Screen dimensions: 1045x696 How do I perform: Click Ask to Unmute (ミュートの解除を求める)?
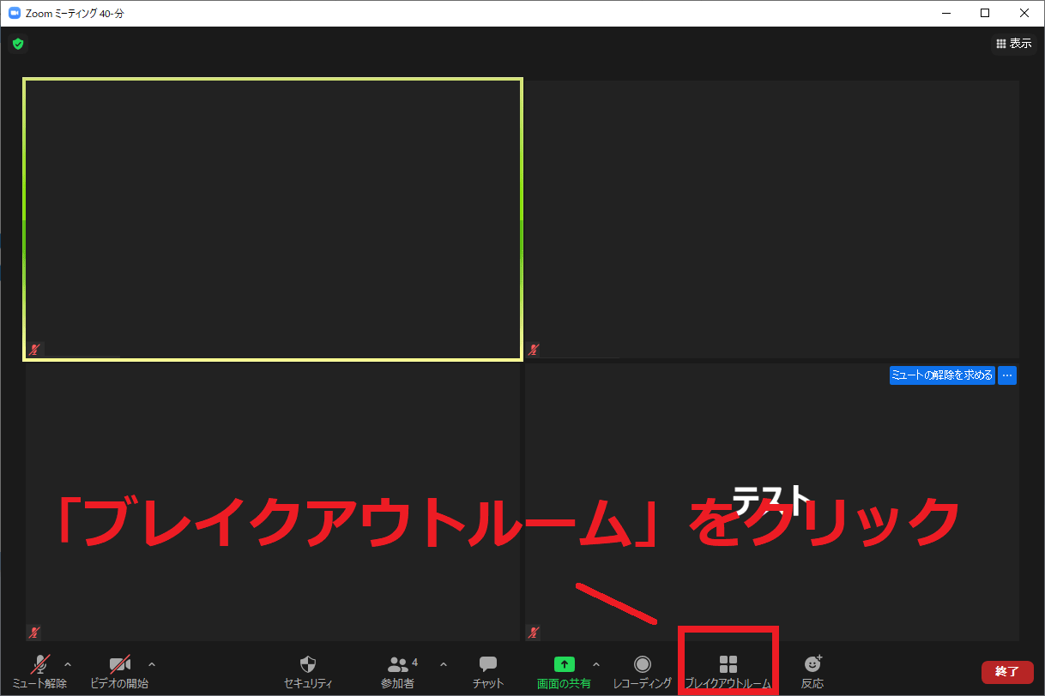(942, 375)
